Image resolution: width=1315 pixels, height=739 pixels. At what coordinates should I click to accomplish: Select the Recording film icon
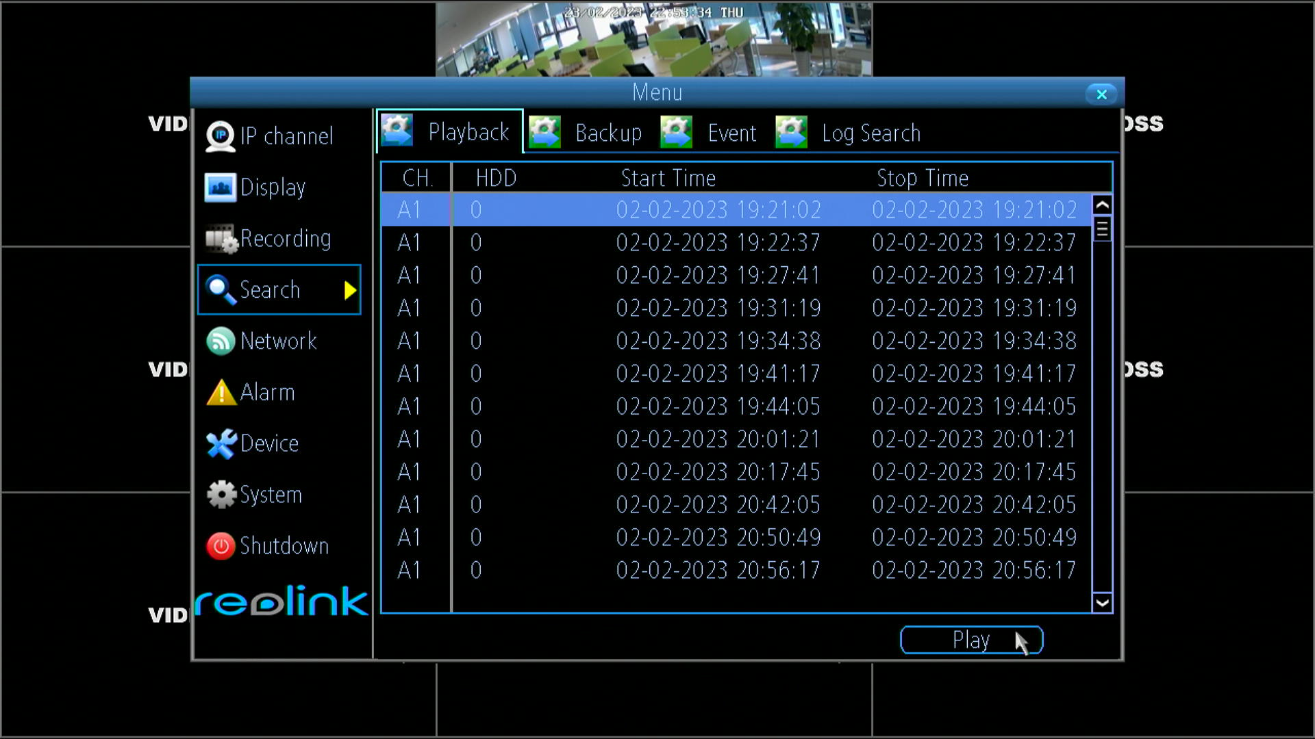221,239
